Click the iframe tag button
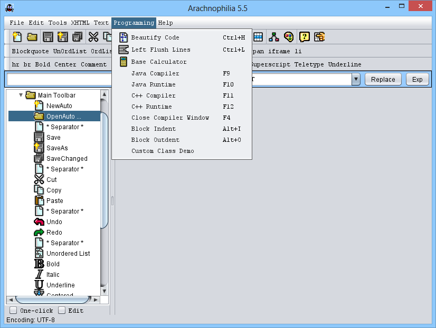 (x=279, y=51)
